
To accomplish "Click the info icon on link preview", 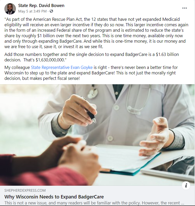I will pyautogui.click(x=186, y=186).
